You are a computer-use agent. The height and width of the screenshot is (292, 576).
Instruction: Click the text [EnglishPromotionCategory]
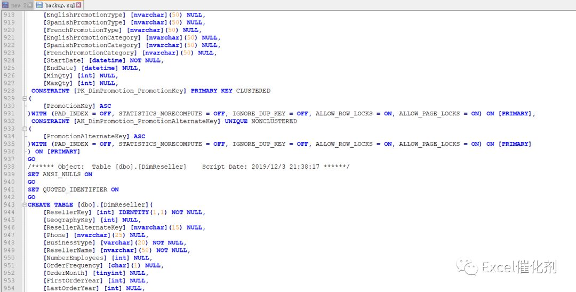[x=92, y=37]
